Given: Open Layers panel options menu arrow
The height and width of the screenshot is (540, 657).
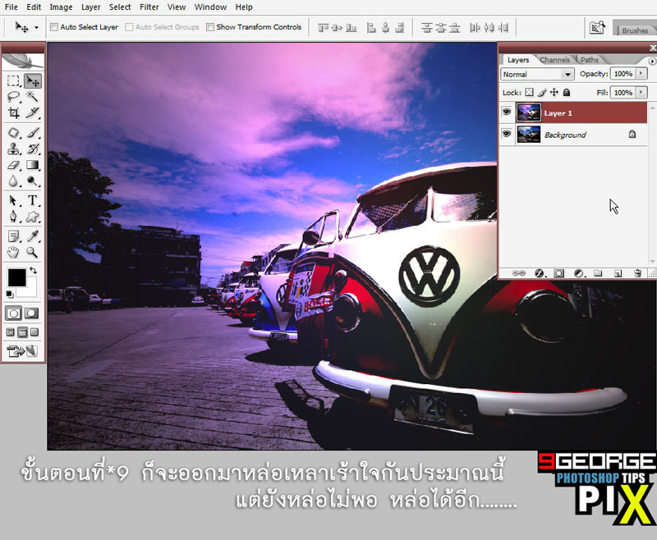Looking at the screenshot, I should tap(652, 61).
